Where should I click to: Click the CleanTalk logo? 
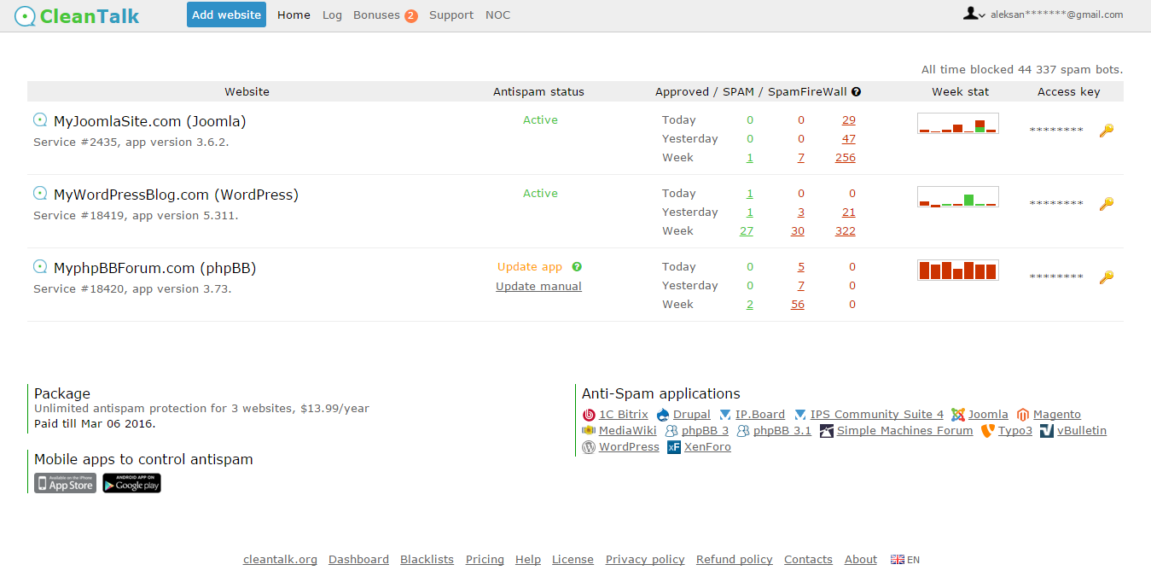click(77, 15)
